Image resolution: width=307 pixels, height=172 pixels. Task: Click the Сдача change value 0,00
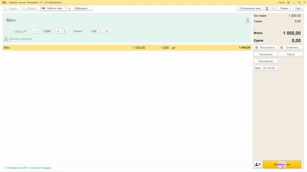(296, 41)
